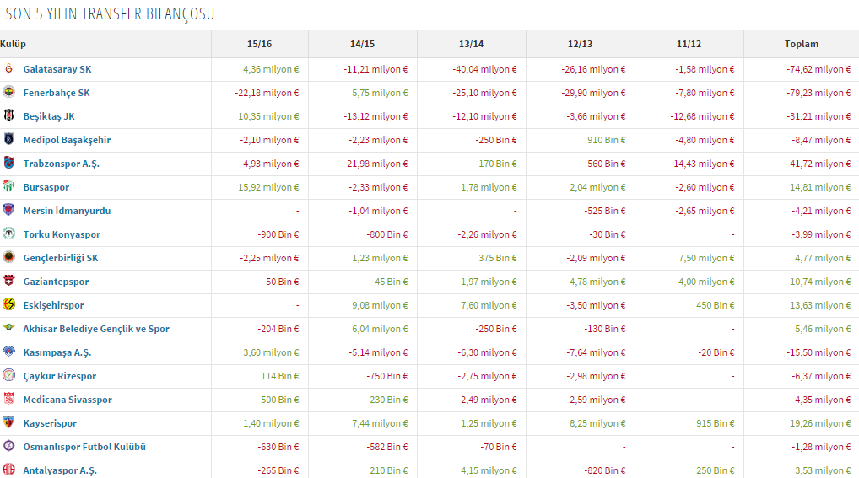Click Çaykur Rizespor 15/16 value '114 Bin €'
This screenshot has width=859, height=478.
coord(280,376)
